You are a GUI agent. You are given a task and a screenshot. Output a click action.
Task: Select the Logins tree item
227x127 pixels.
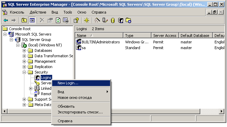(x=46, y=78)
